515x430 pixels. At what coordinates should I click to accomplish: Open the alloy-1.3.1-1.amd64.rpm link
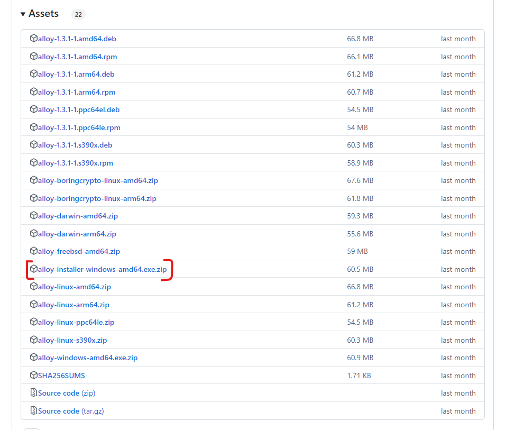[x=77, y=57]
